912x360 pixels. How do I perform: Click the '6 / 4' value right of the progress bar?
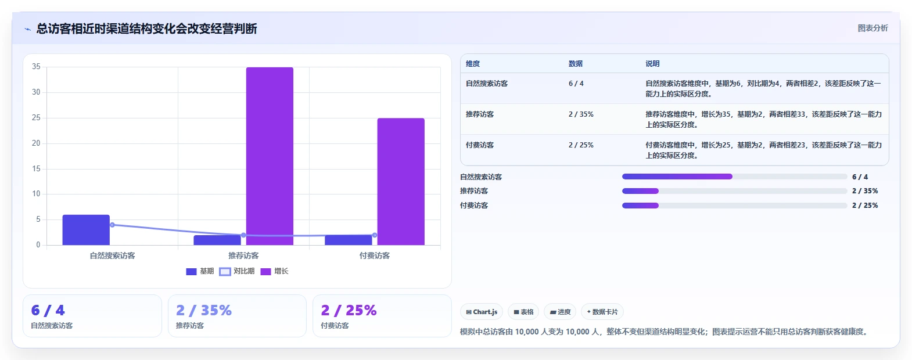860,177
